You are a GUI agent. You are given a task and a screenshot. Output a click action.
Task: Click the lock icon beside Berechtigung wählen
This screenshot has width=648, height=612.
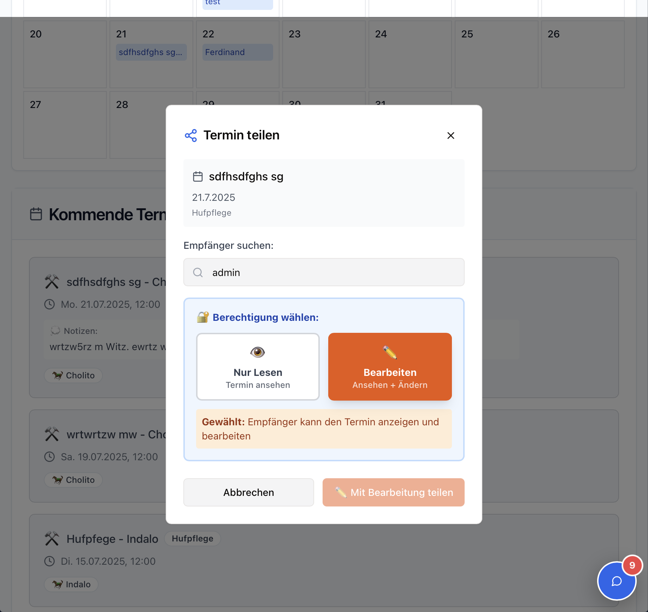(203, 317)
